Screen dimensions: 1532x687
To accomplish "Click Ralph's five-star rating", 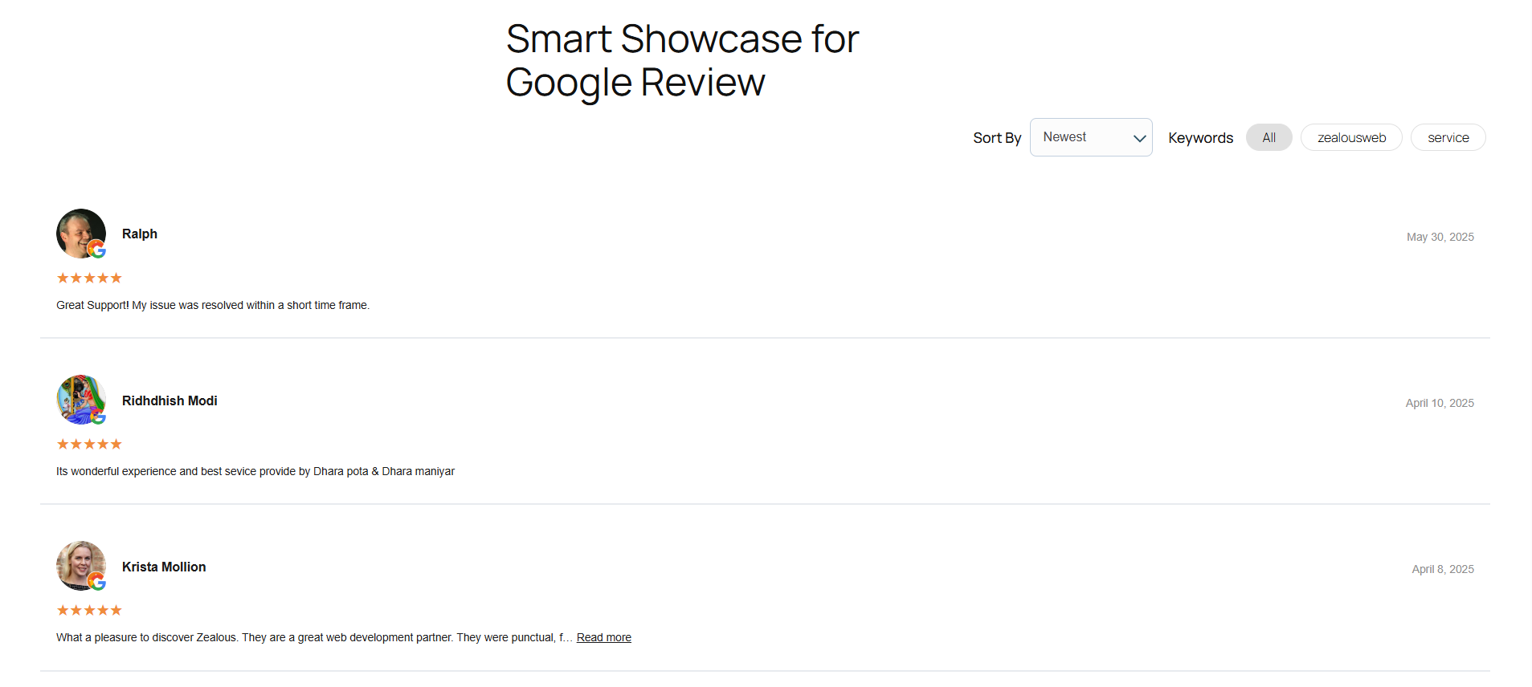I will click(89, 278).
